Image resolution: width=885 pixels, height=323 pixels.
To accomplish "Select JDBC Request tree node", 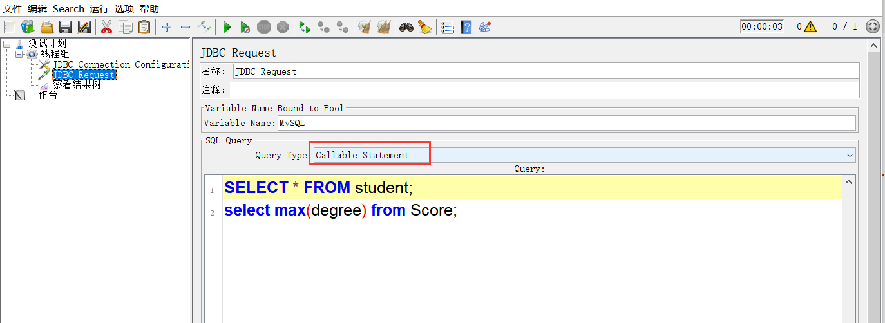I will (84, 75).
